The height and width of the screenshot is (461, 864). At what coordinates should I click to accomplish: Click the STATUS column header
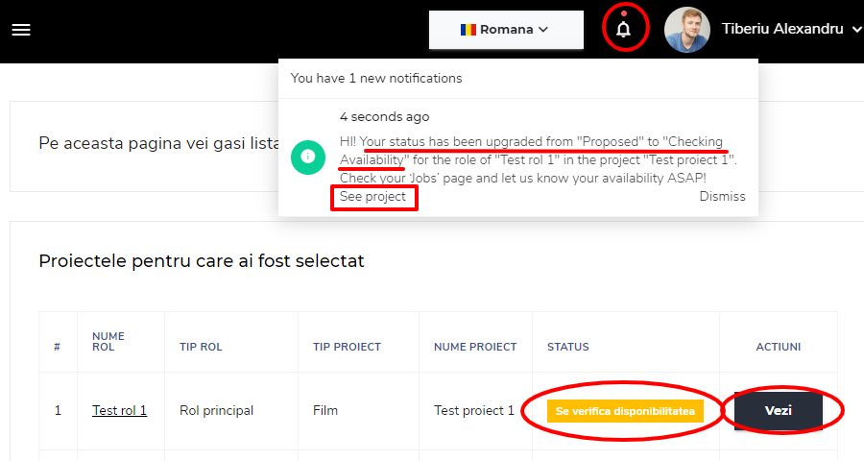pyautogui.click(x=568, y=347)
